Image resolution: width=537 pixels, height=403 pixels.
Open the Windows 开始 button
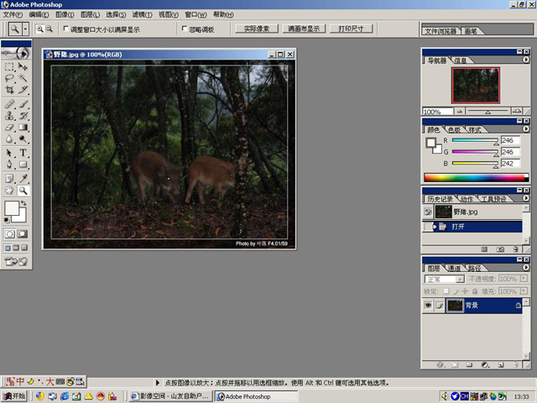click(14, 396)
